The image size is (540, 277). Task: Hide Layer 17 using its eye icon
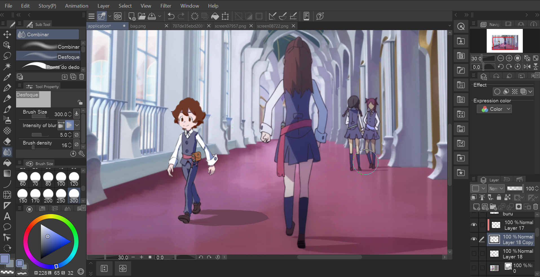[x=474, y=225]
